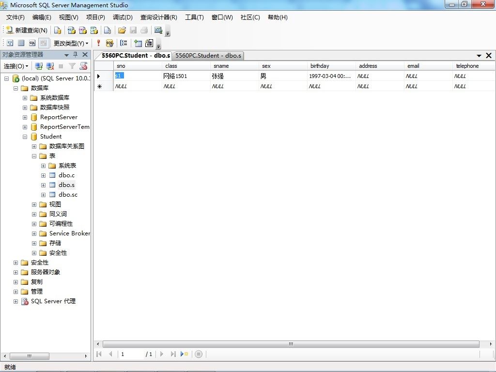
Task: Toggle the results pane
Action: (x=44, y=43)
